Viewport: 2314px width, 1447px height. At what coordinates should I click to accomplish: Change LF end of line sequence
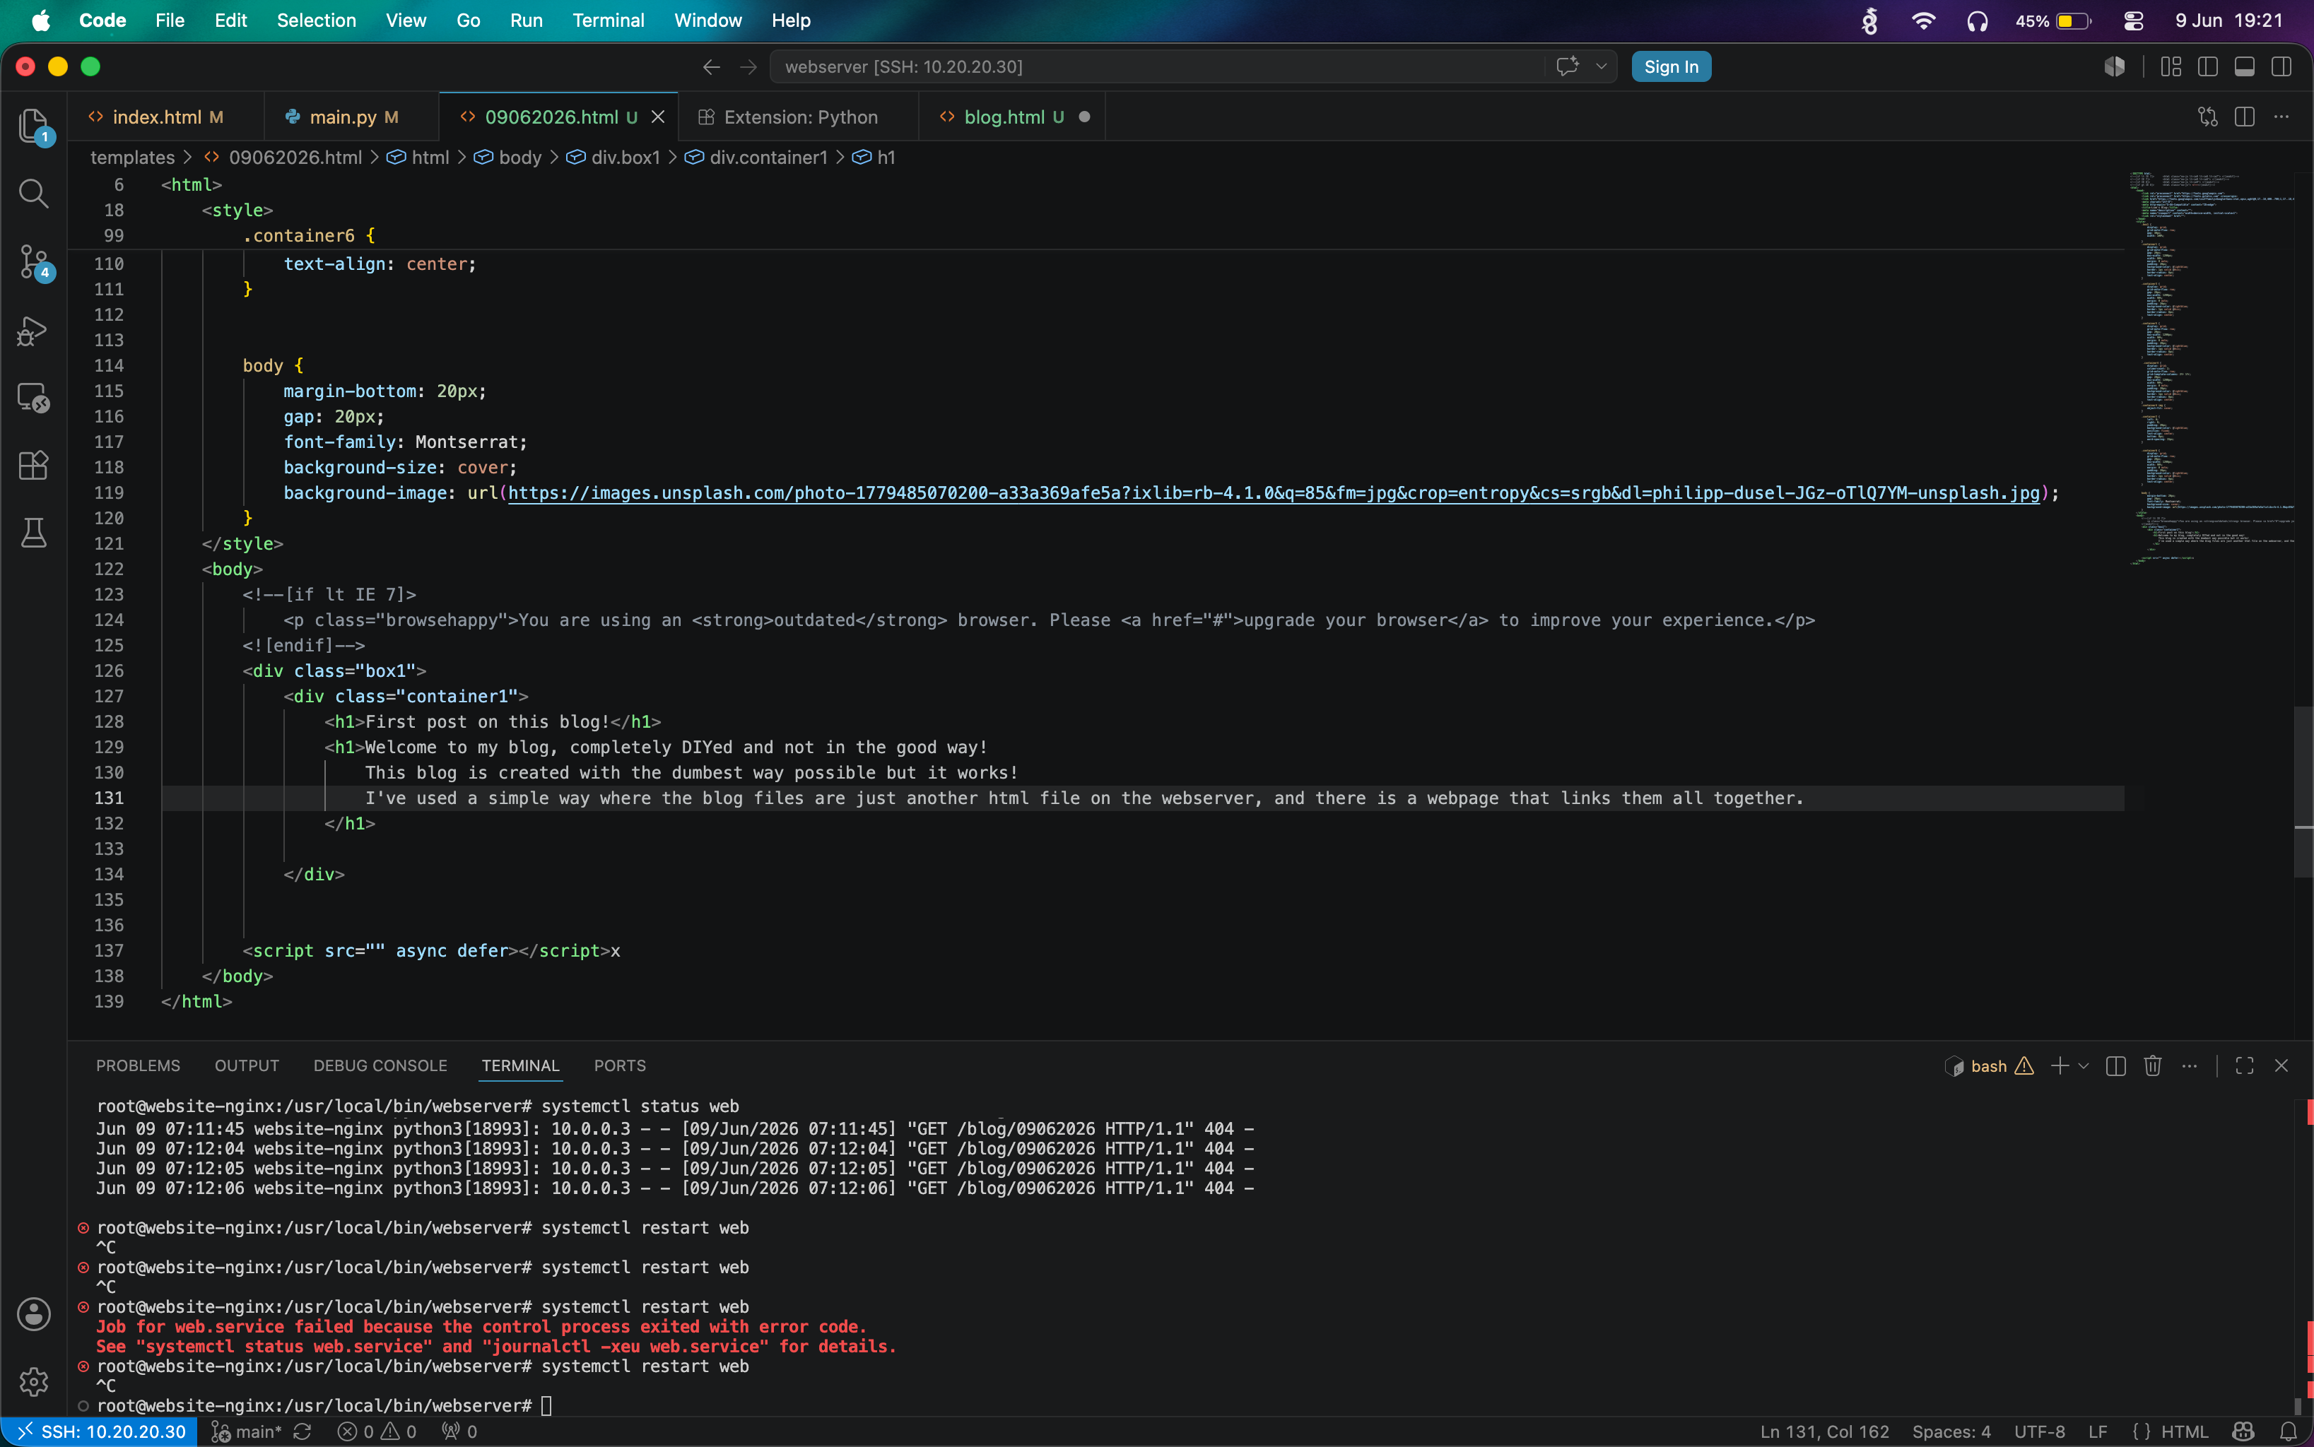click(2098, 1431)
